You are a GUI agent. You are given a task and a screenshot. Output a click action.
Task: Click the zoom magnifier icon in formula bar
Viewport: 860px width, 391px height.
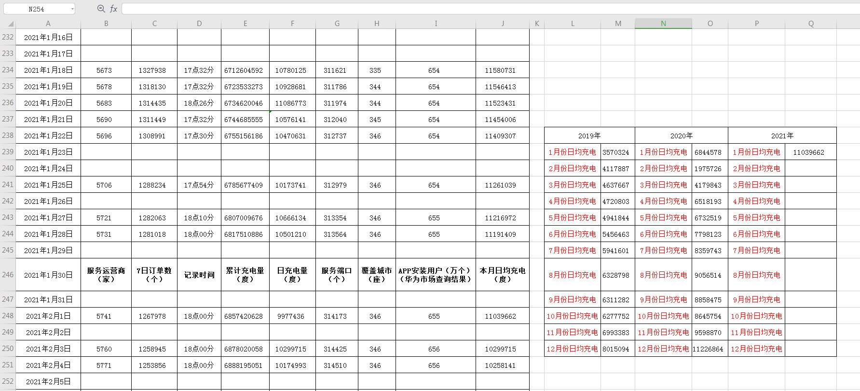[x=101, y=9]
